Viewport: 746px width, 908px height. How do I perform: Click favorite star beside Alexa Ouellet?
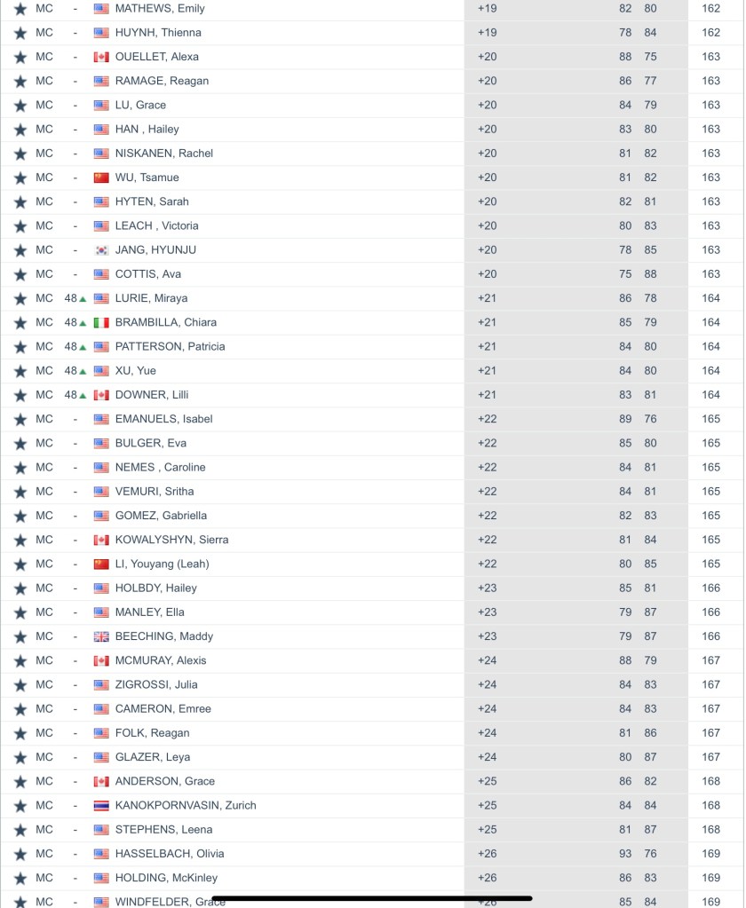[20, 57]
